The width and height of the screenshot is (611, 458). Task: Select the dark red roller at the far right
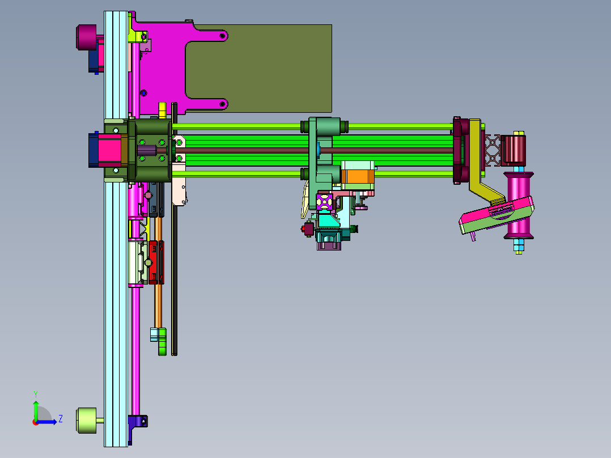[513, 149]
